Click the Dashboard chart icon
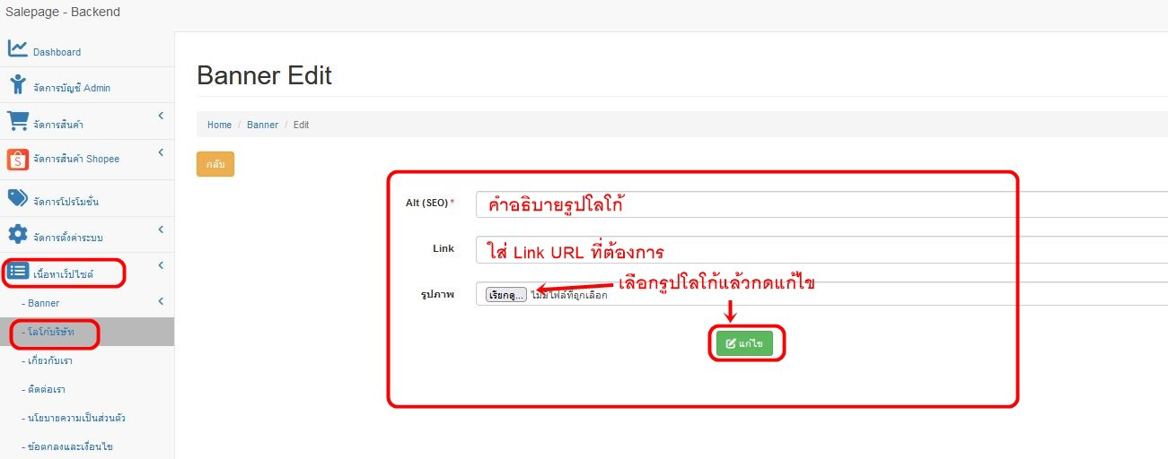 [18, 49]
